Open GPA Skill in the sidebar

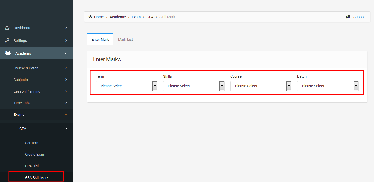click(x=32, y=166)
